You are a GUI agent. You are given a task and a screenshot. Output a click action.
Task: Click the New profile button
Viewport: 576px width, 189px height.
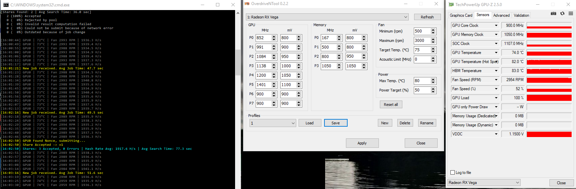pyautogui.click(x=385, y=123)
